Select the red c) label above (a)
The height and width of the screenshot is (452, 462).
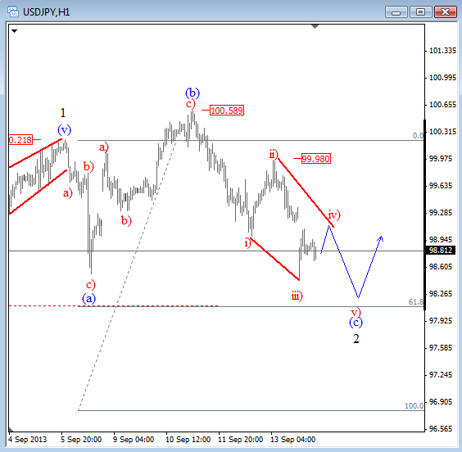coord(91,285)
